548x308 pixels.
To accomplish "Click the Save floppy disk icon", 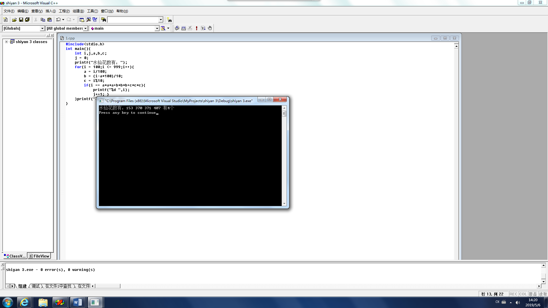I will (x=21, y=20).
